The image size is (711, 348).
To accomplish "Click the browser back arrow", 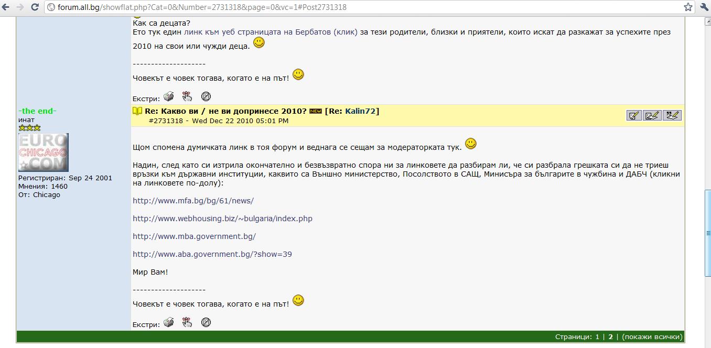I will click(6, 7).
